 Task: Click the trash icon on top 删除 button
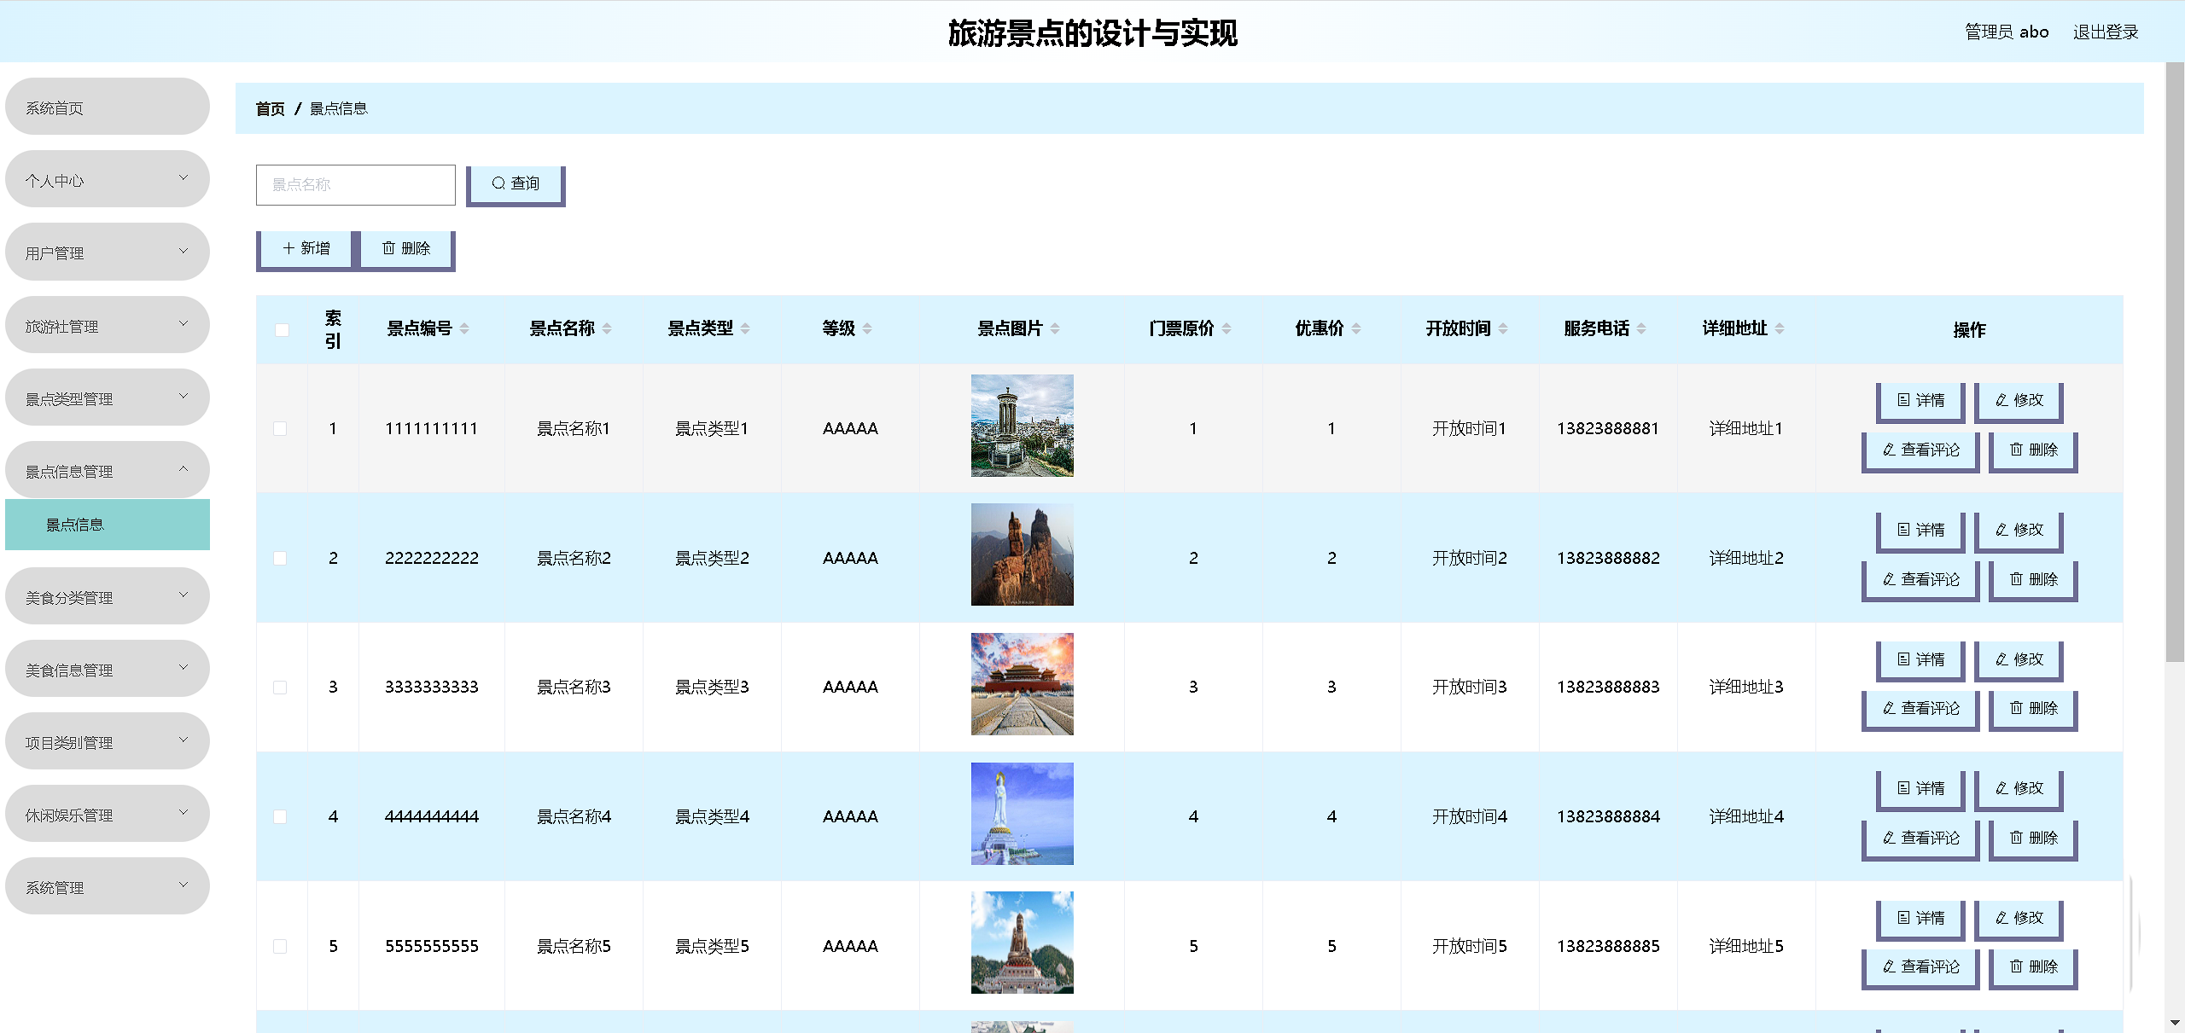click(389, 248)
